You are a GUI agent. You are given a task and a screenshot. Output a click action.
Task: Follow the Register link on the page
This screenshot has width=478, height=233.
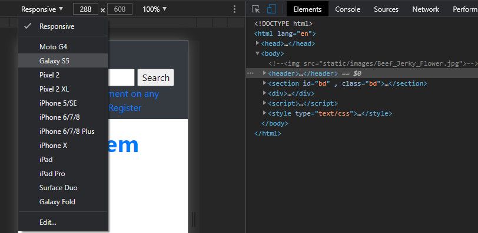point(125,108)
